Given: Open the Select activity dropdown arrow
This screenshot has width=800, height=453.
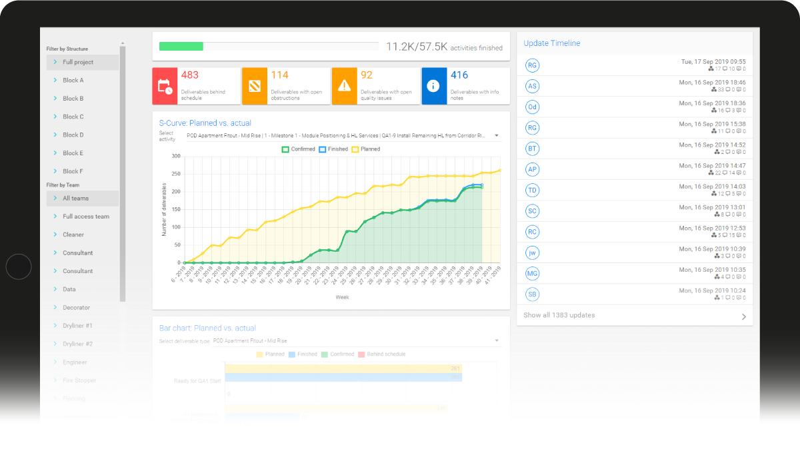Looking at the screenshot, I should [x=496, y=135].
